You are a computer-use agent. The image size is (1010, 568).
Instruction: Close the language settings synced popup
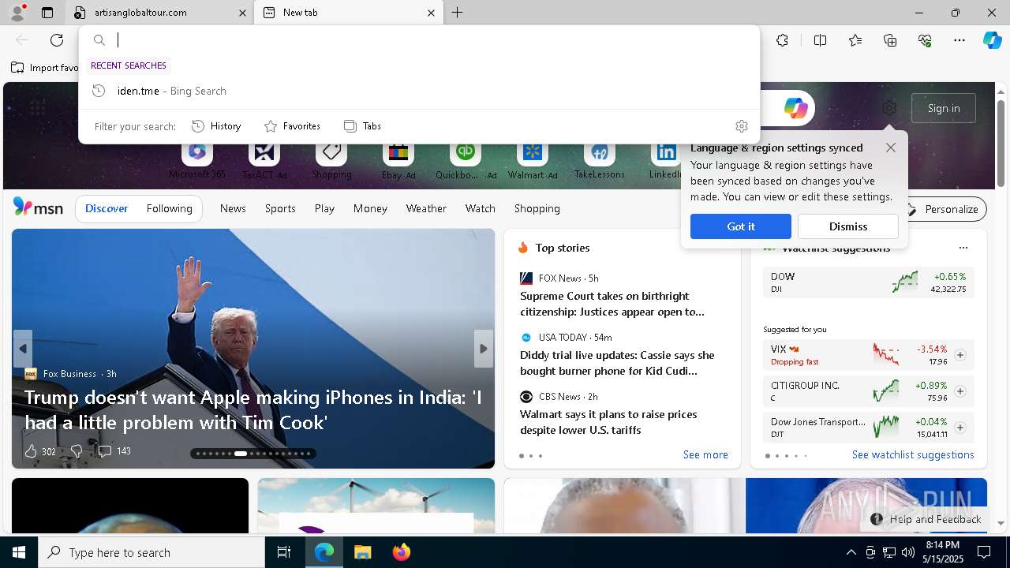click(x=891, y=148)
